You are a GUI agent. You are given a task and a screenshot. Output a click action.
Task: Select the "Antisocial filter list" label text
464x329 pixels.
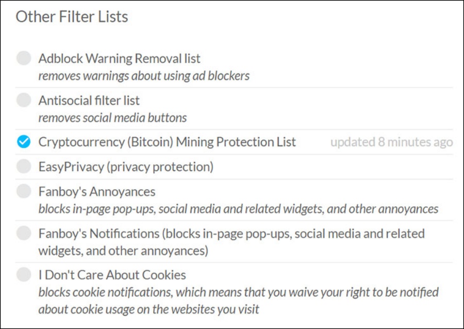coord(89,100)
